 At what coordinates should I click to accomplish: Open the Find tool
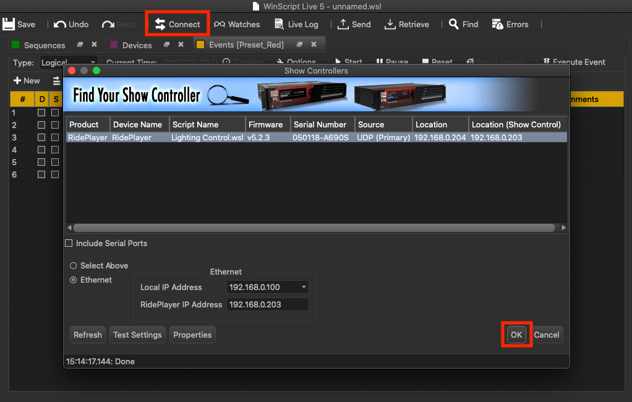[x=464, y=24]
